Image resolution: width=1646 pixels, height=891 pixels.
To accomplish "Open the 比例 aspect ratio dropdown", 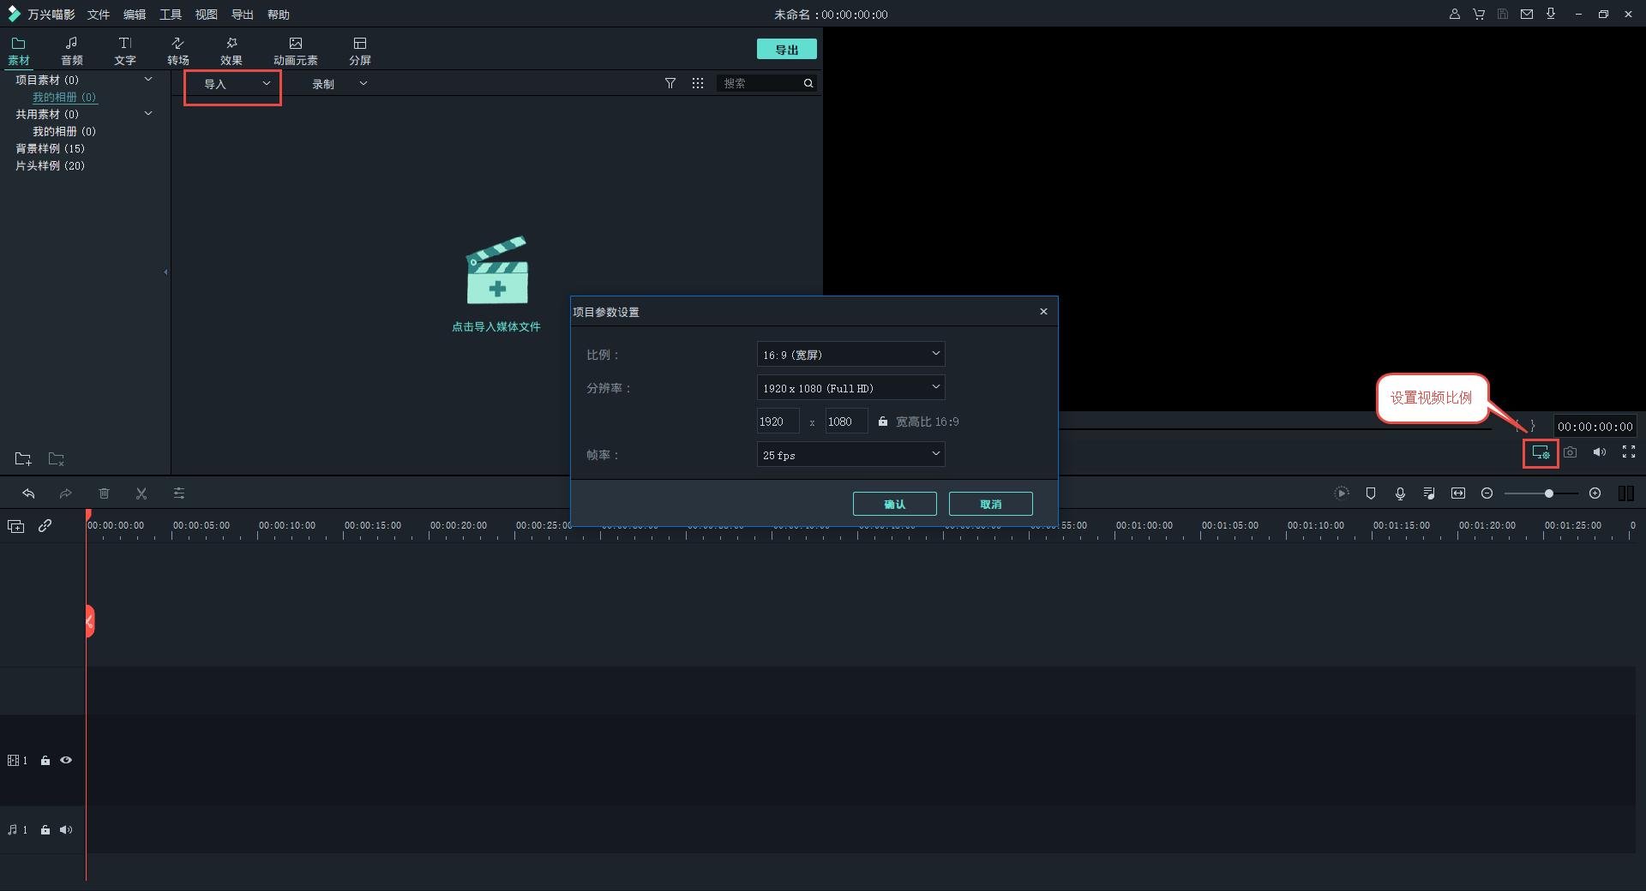I will pos(850,354).
